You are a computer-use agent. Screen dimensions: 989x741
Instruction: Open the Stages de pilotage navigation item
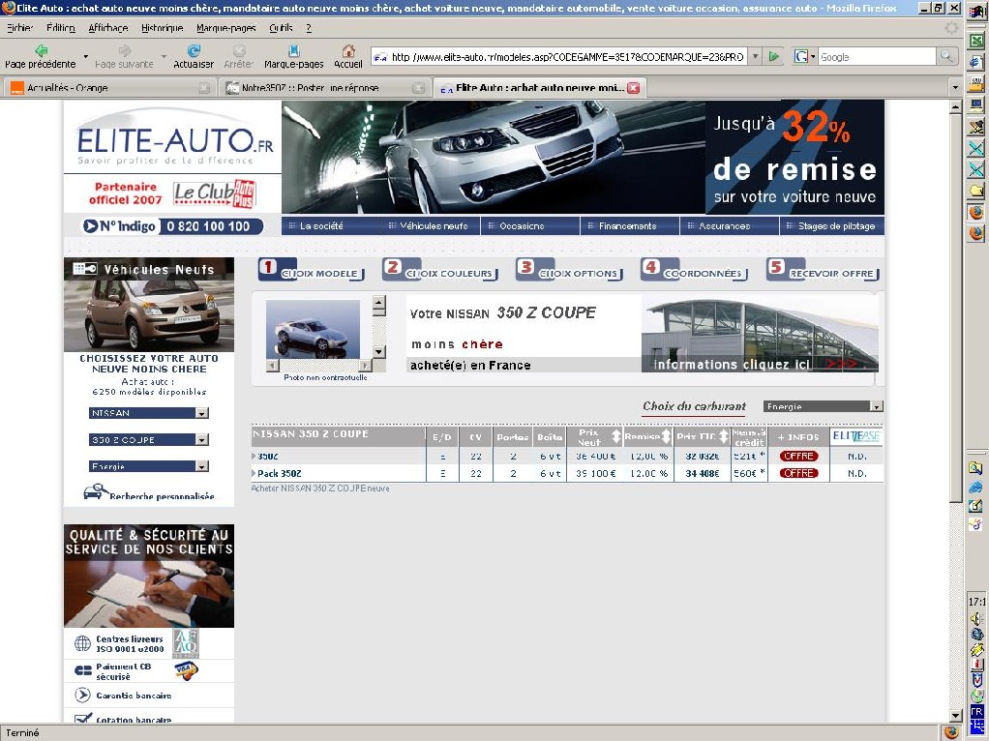click(836, 225)
